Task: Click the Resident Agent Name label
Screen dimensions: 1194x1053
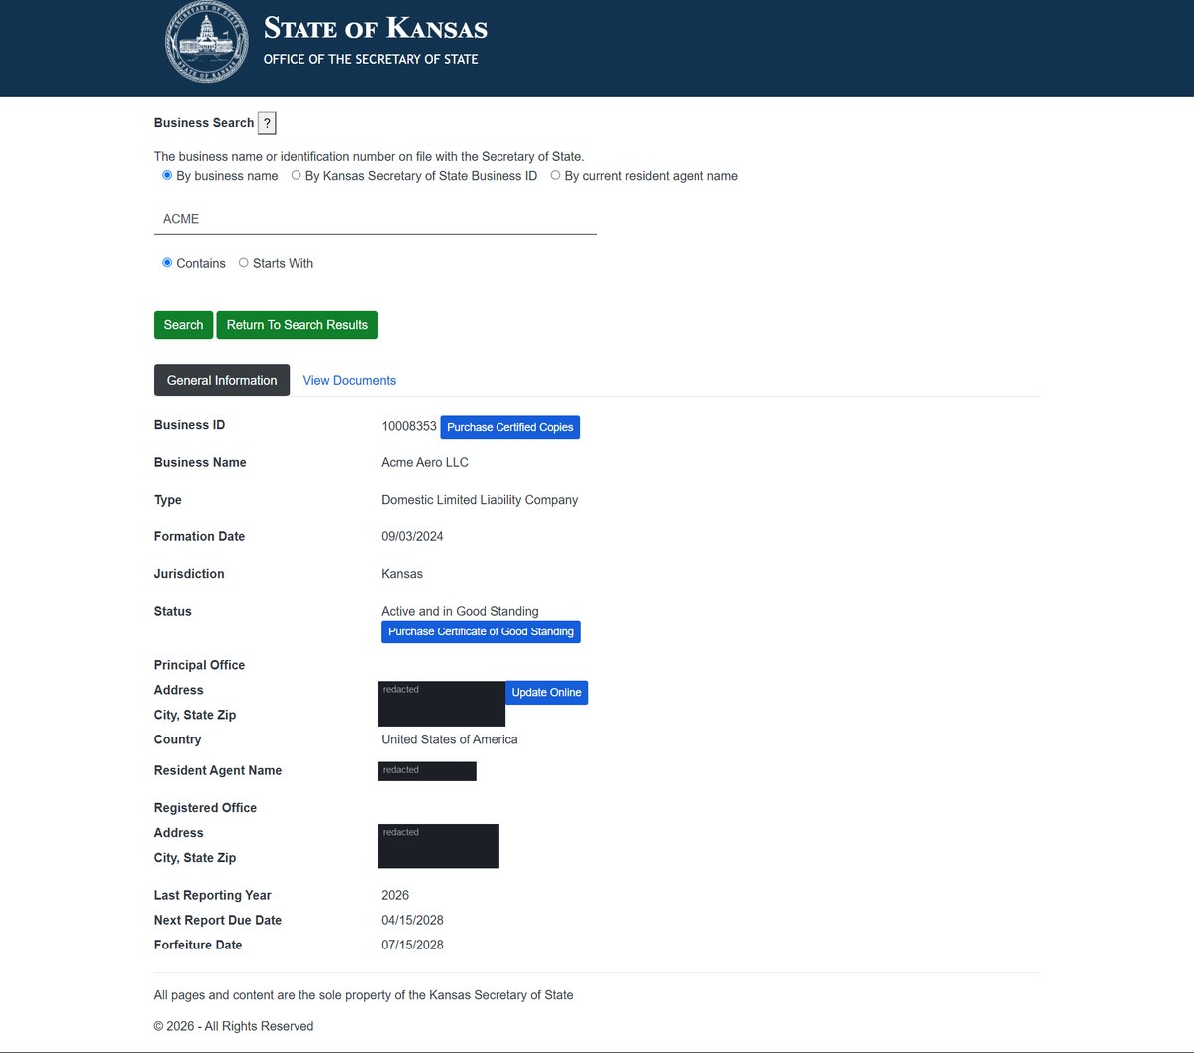Action: [x=218, y=771]
